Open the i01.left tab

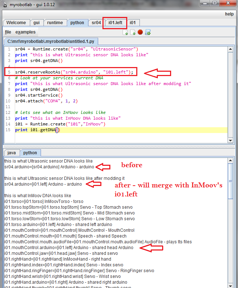(x=115, y=23)
